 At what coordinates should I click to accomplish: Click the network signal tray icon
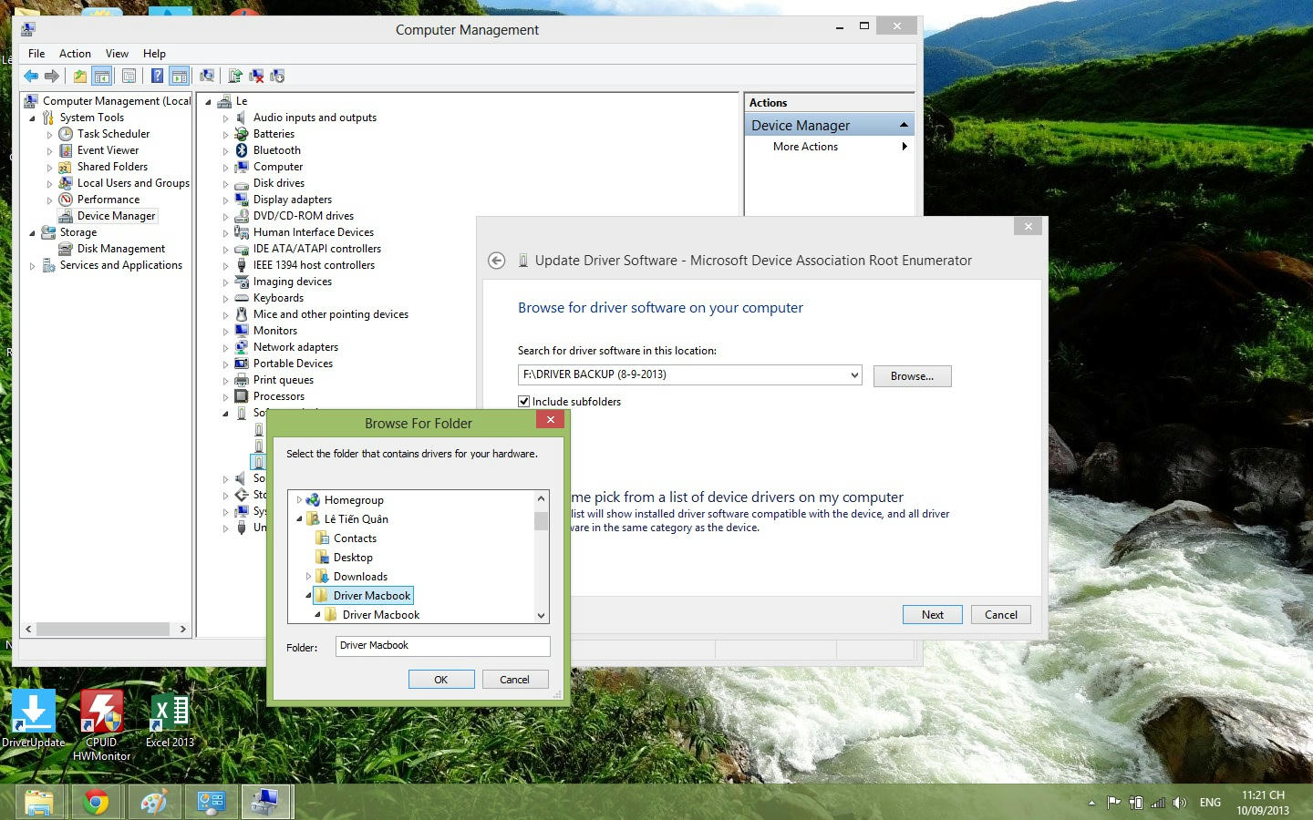(1158, 803)
